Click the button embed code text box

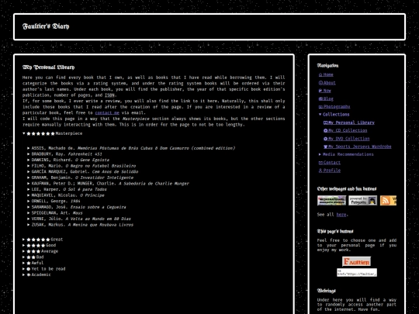click(356, 273)
